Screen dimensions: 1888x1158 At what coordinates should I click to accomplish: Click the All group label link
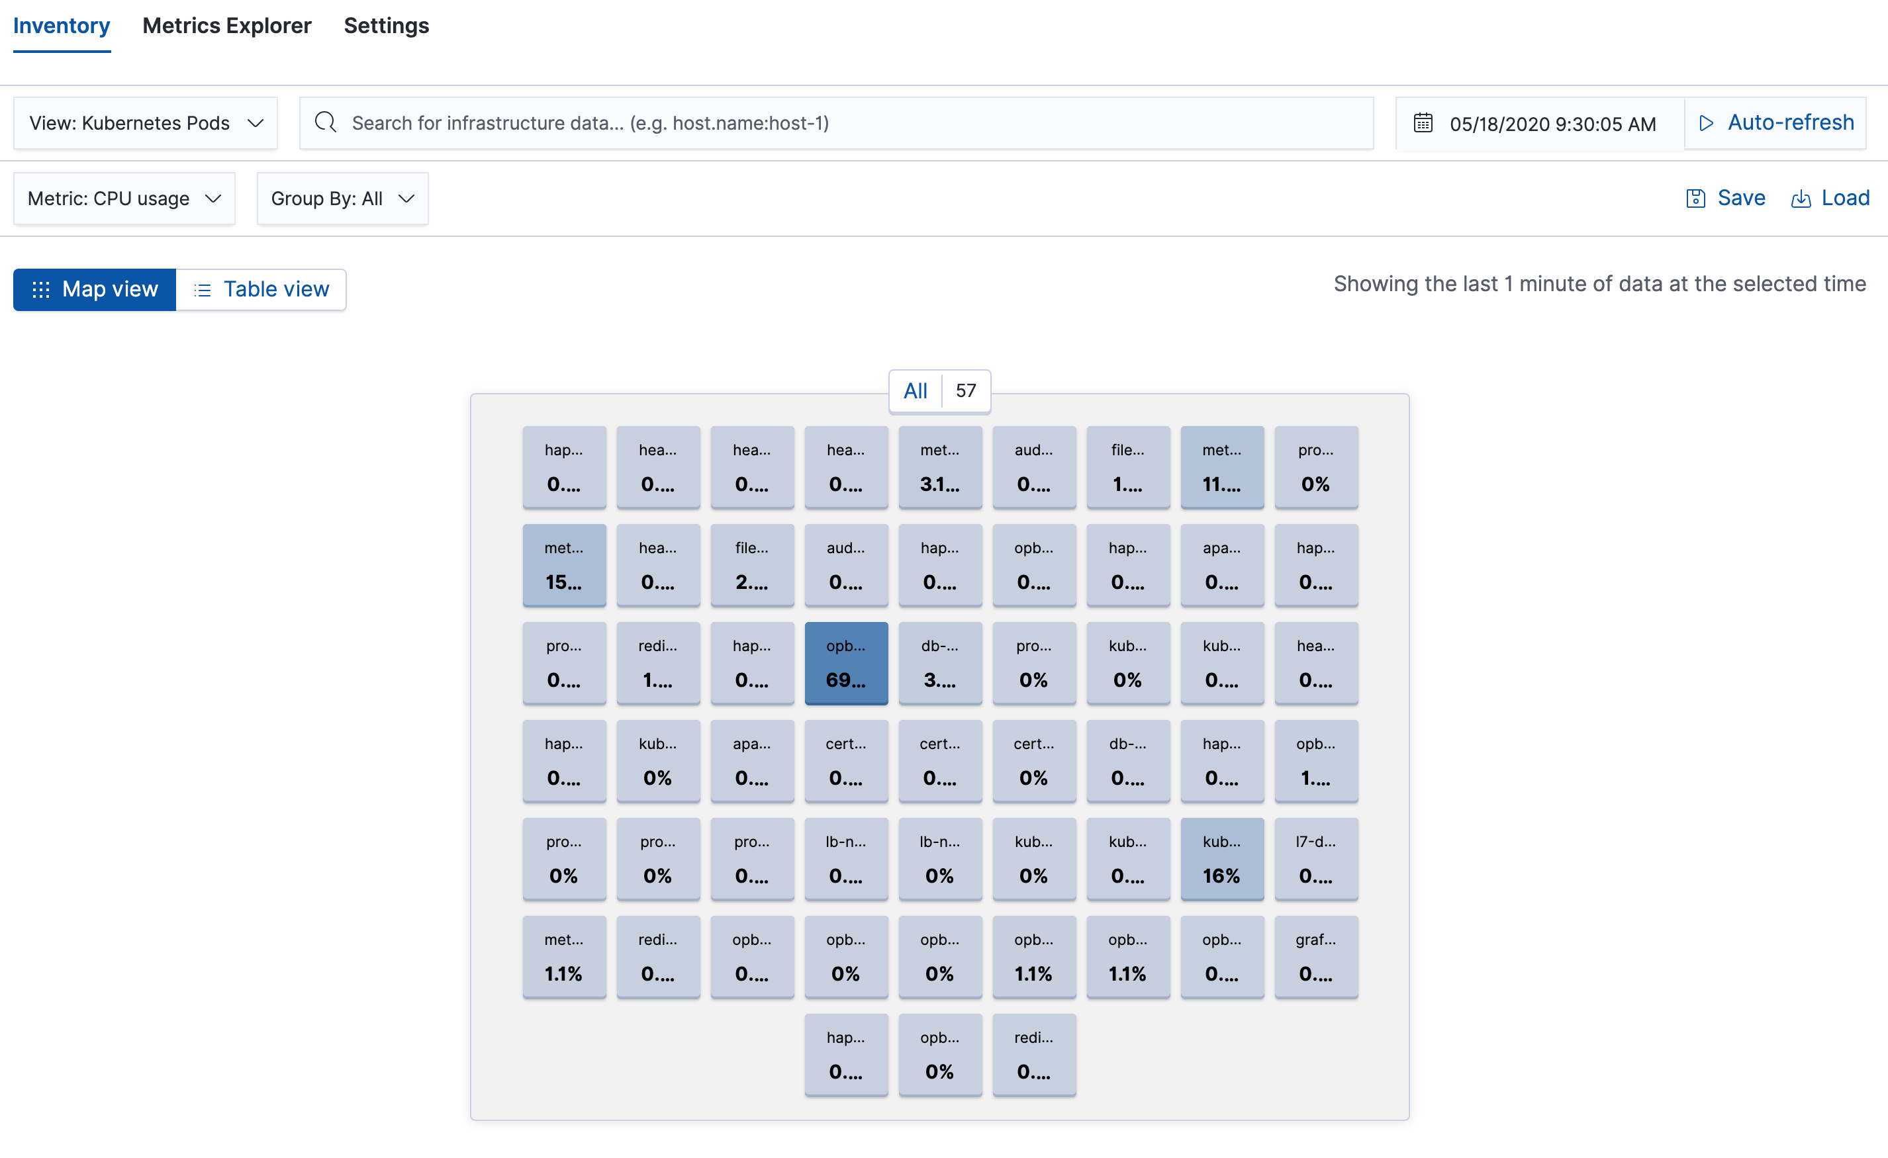pyautogui.click(x=915, y=390)
